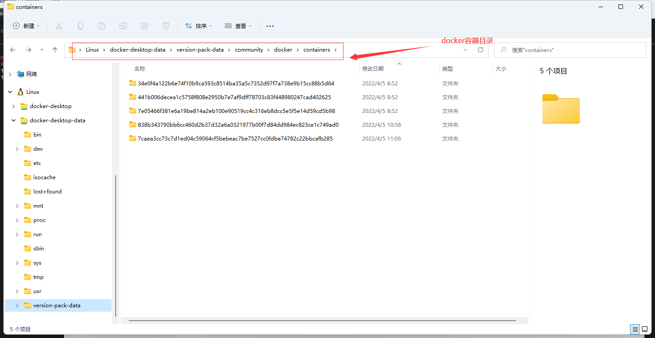The image size is (655, 338).
Task: Click version-pack-data in the address breadcrumb
Action: [200, 50]
